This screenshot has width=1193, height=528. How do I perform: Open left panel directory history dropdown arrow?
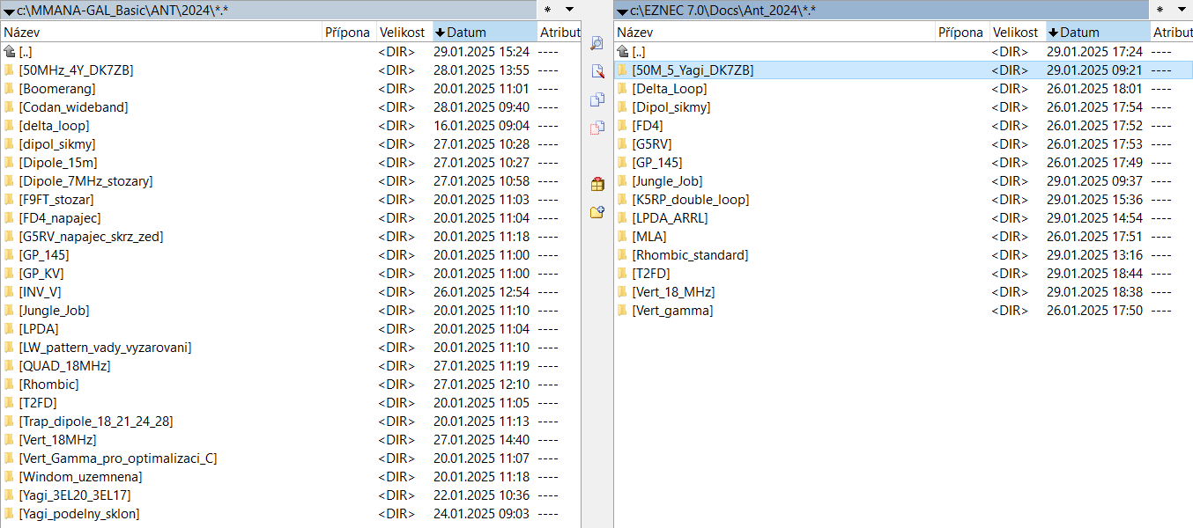click(x=569, y=10)
